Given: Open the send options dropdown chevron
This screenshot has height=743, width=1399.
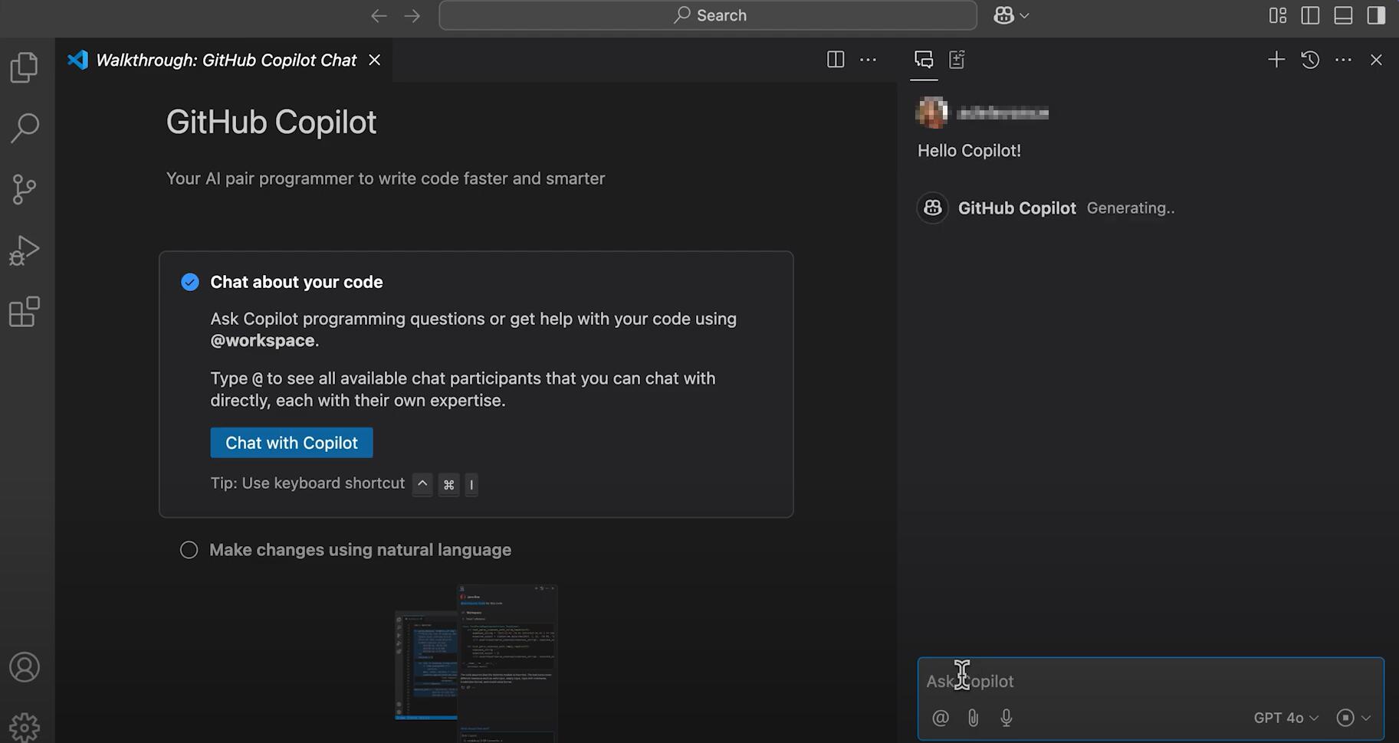Looking at the screenshot, I should 1366,718.
